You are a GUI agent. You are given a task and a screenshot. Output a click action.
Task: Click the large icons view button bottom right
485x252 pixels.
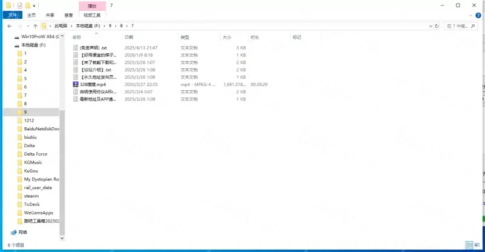tap(478, 245)
